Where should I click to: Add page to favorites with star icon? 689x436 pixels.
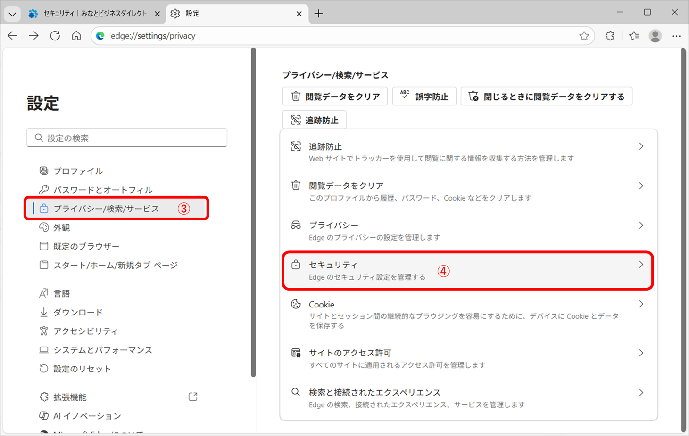click(584, 36)
